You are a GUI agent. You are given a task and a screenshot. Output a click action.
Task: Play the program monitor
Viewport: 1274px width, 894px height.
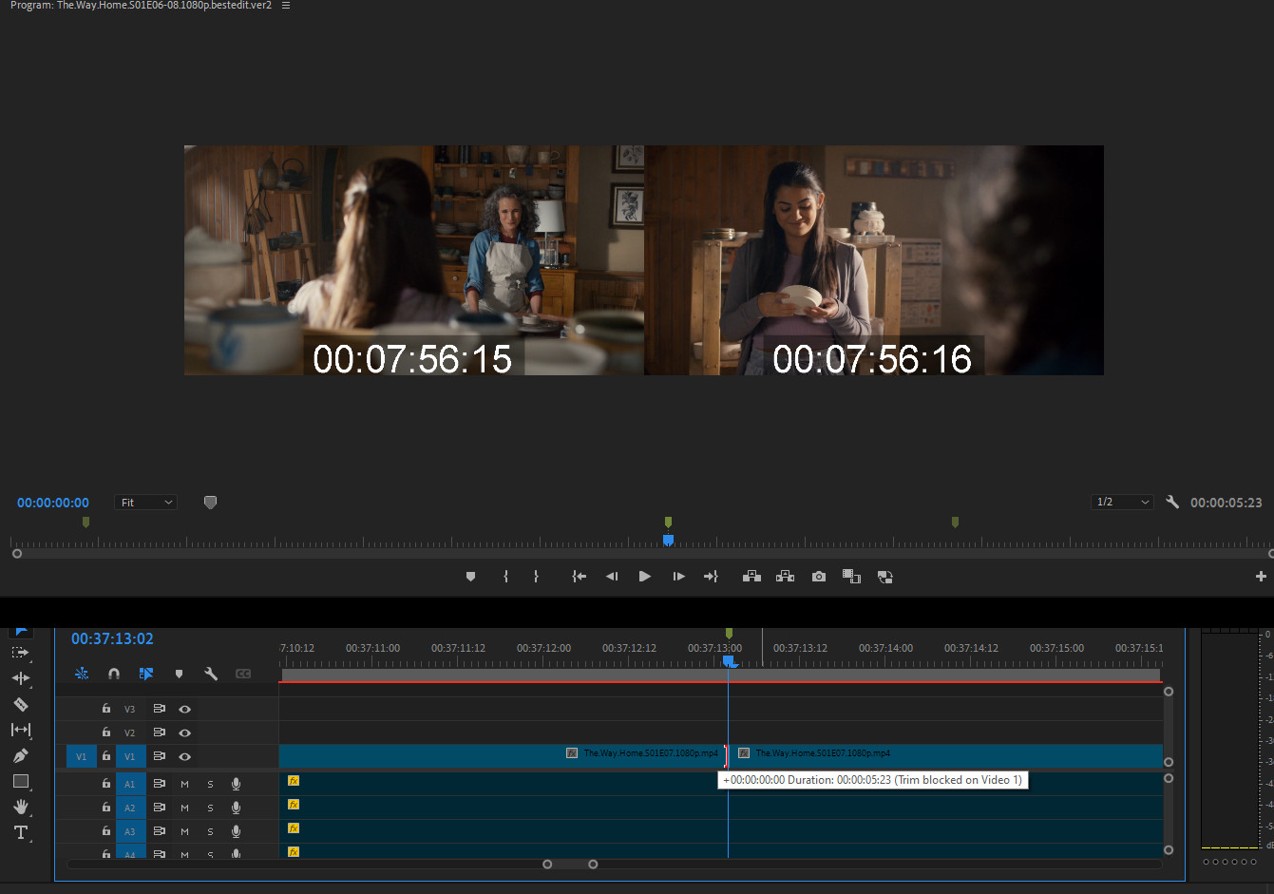point(645,577)
